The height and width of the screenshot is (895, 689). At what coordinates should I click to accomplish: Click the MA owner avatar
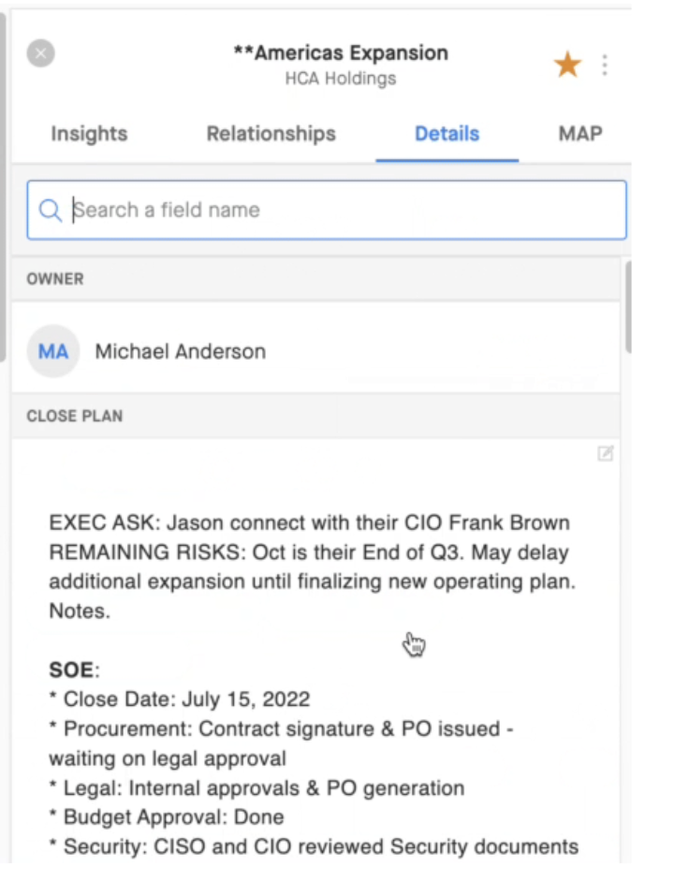point(53,351)
